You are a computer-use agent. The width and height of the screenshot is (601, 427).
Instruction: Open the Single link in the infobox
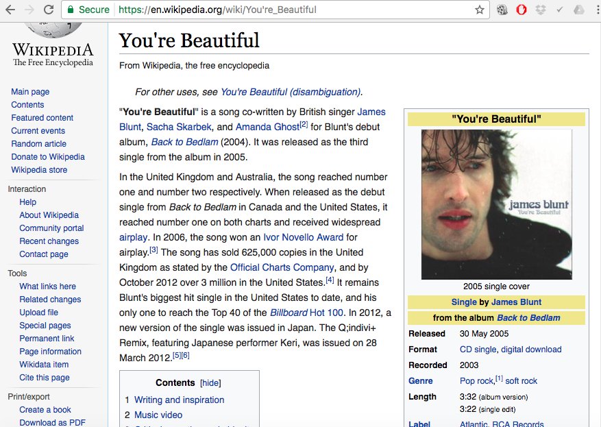(464, 302)
